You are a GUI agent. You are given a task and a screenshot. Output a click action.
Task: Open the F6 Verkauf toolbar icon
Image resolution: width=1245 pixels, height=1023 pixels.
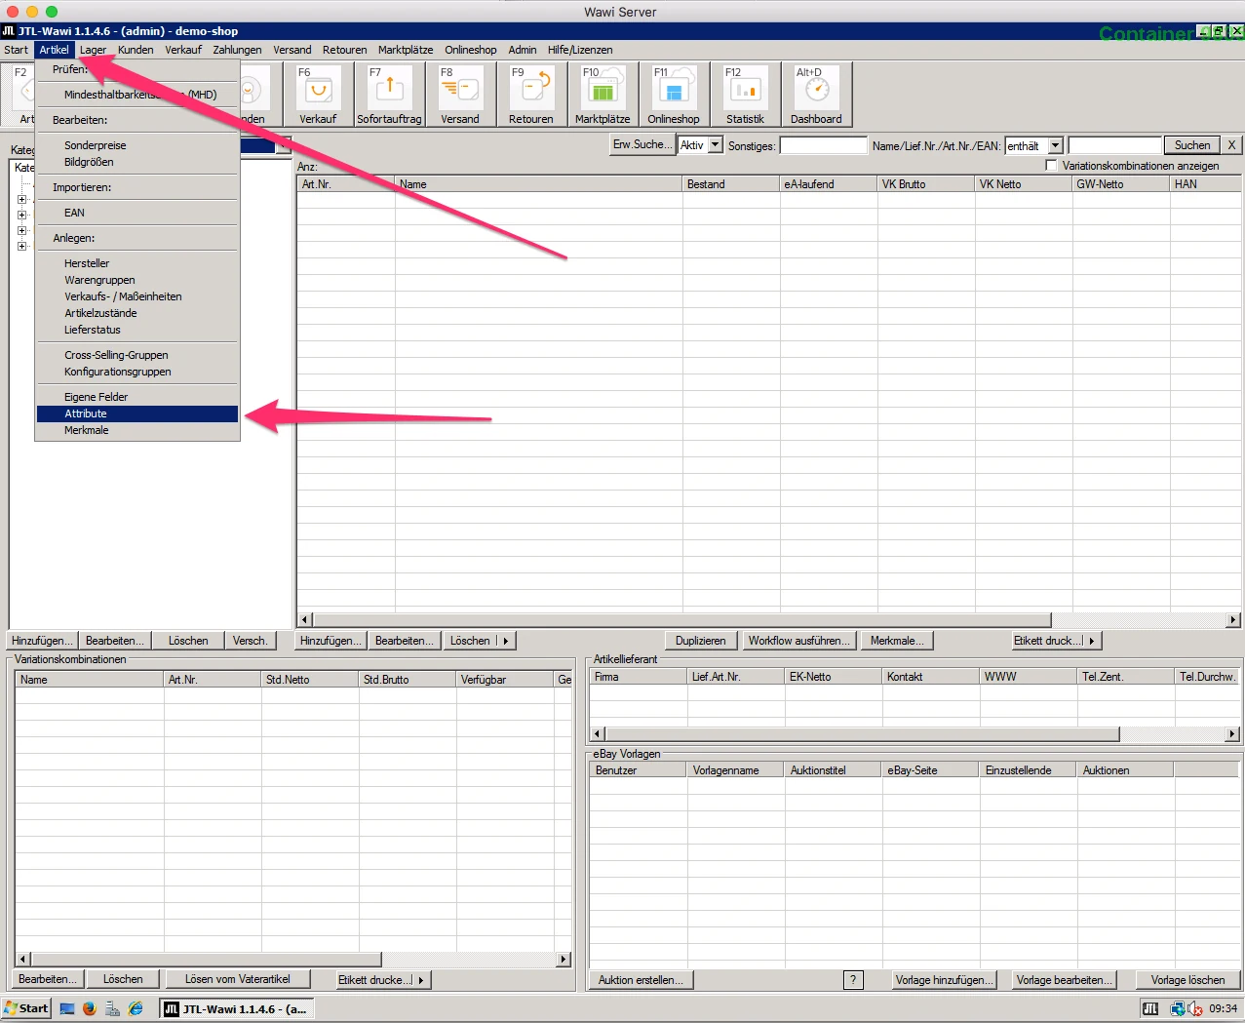[x=318, y=95]
